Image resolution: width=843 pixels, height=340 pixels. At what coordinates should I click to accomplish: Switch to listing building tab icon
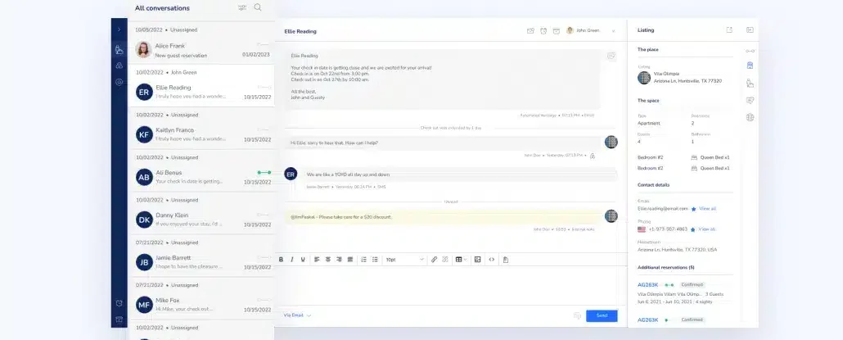pyautogui.click(x=750, y=66)
